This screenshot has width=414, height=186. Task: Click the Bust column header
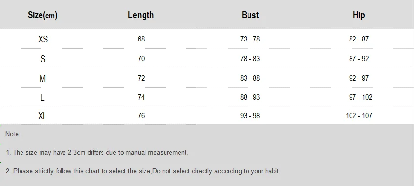250,15
